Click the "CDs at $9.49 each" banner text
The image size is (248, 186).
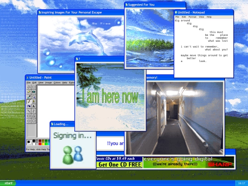pyautogui.click(x=115, y=158)
